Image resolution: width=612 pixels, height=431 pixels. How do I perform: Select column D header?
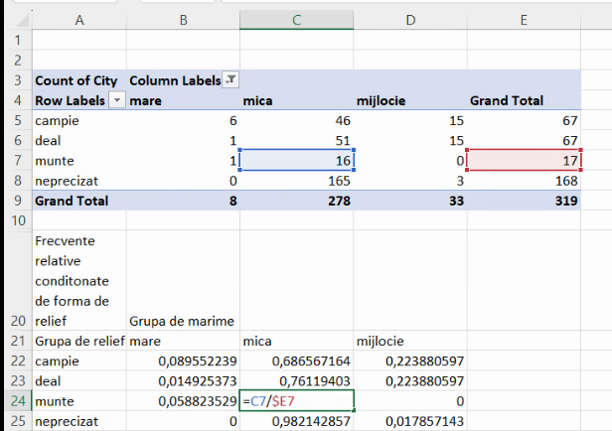click(x=410, y=20)
